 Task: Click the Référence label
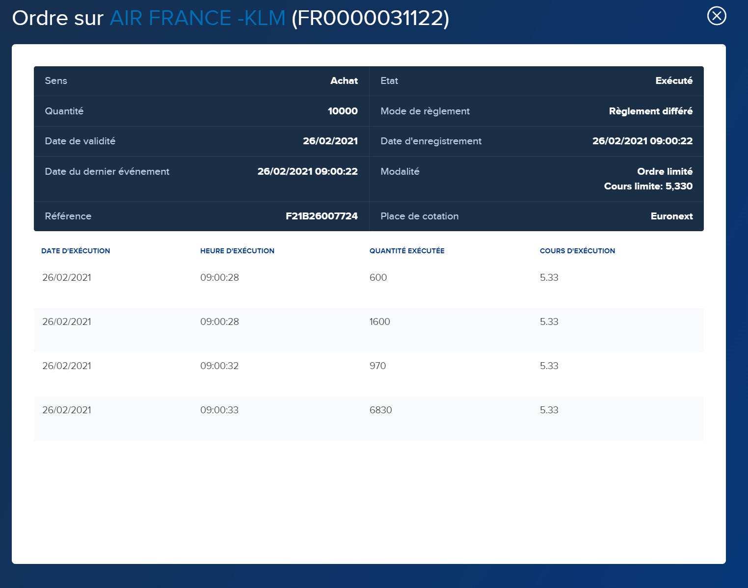pos(68,216)
